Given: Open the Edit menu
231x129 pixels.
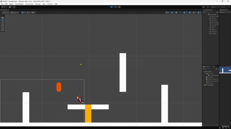Looking at the screenshot, I should pos(6,4).
